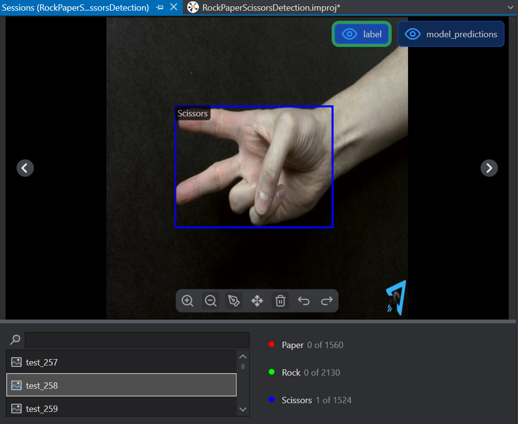This screenshot has height=424, width=518.
Task: Click the file list scroll down arrow
Action: [243, 409]
